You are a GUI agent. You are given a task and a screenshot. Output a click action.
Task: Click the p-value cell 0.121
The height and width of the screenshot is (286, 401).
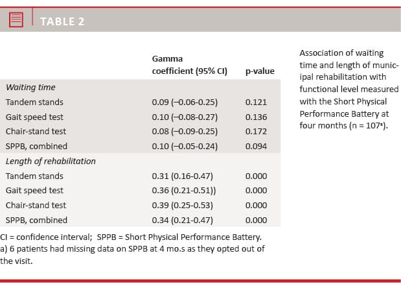coord(257,102)
